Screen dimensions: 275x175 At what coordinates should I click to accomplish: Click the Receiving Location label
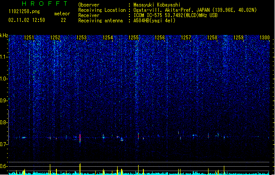102,10
